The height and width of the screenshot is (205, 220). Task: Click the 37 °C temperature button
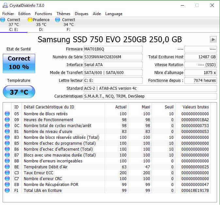click(x=19, y=92)
